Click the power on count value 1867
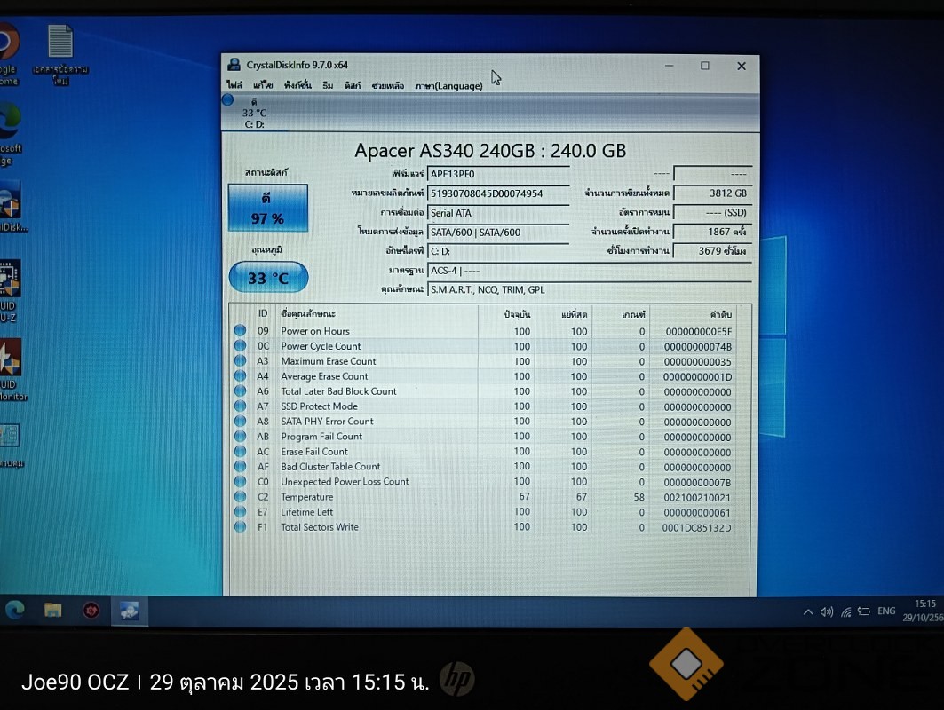This screenshot has height=710, width=944. click(712, 232)
